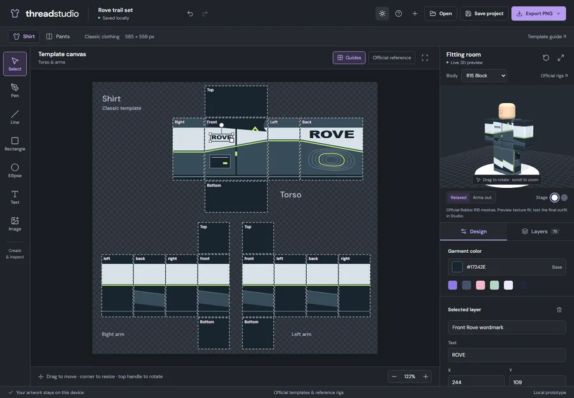The image size is (574, 398).
Task: Click the plus new project icon
Action: click(415, 13)
